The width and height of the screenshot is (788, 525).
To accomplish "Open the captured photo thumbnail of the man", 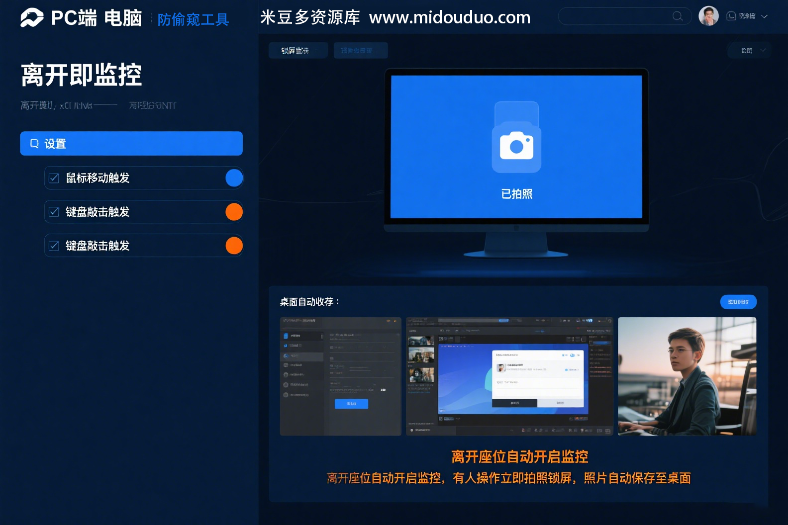I will (687, 376).
